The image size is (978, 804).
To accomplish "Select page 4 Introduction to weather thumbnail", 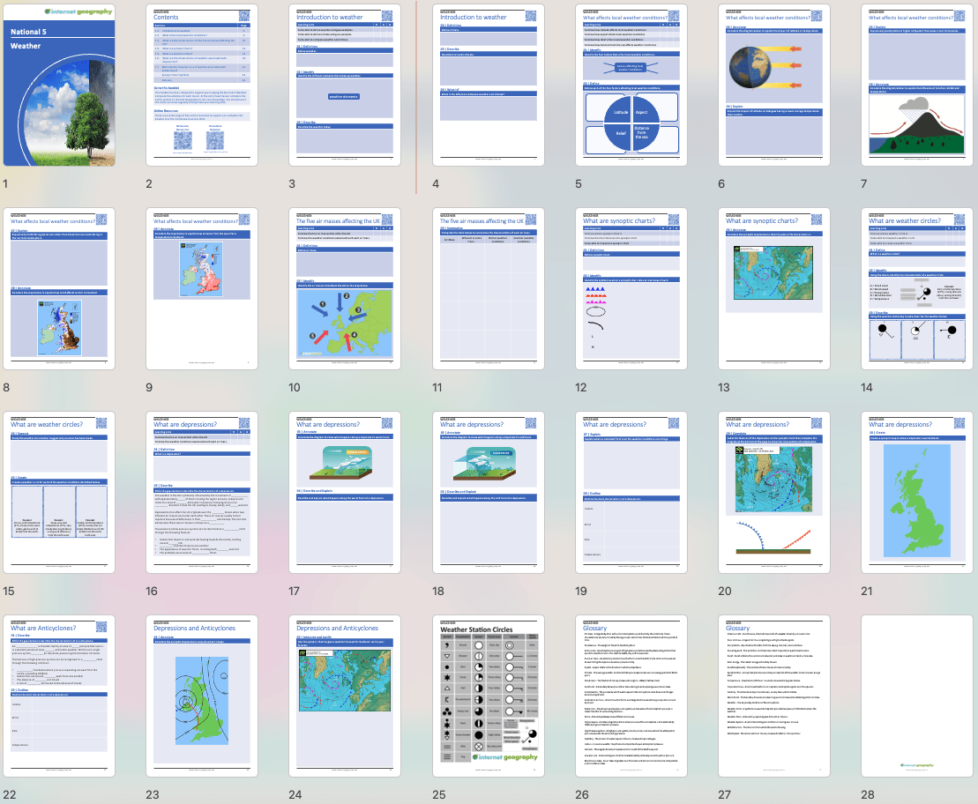I will click(488, 85).
